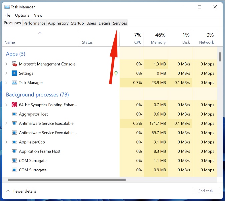
Task: Click the 0 MB memory value for Settings
Action: click(x=161, y=73)
